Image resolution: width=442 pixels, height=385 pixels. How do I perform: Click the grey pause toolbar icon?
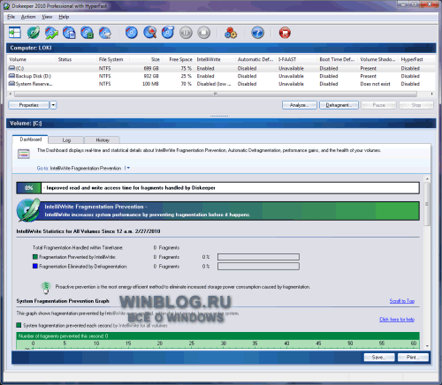pyautogui.click(x=186, y=33)
